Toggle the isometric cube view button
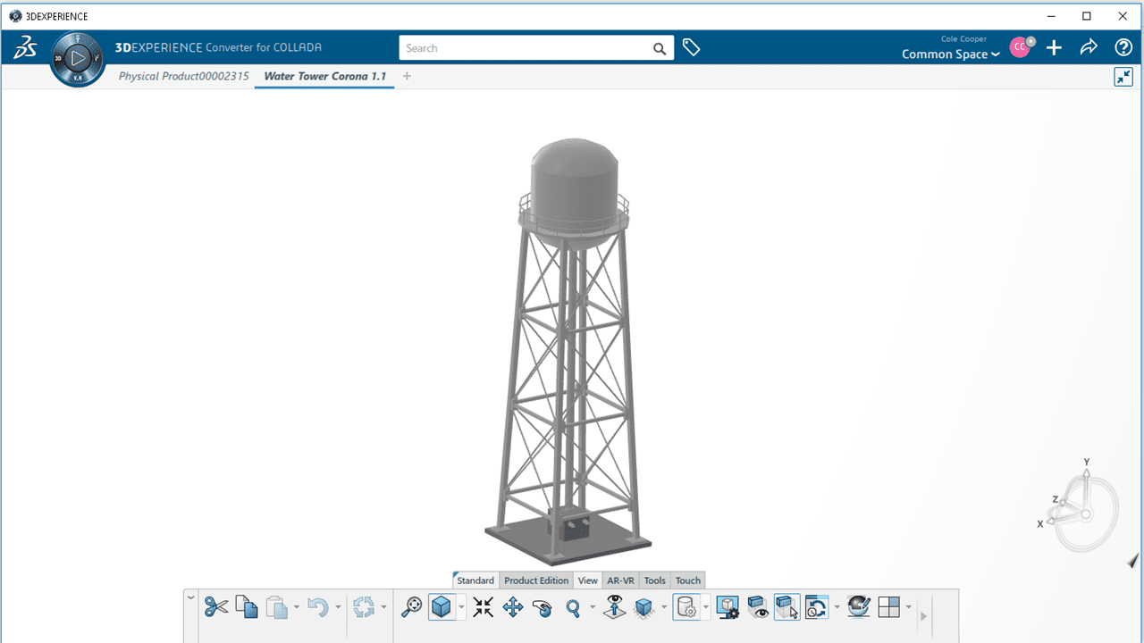Viewport: 1144px width, 643px height. click(x=442, y=608)
